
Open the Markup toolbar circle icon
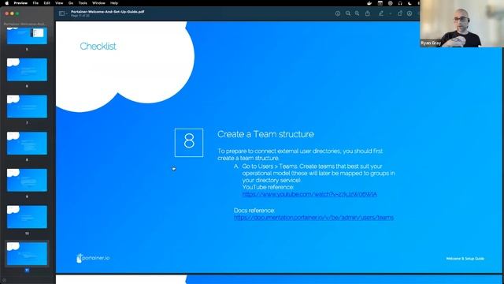(409, 13)
